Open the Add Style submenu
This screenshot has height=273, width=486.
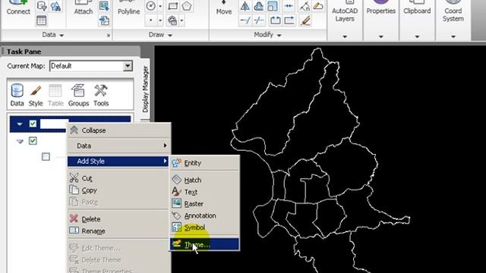tap(119, 162)
